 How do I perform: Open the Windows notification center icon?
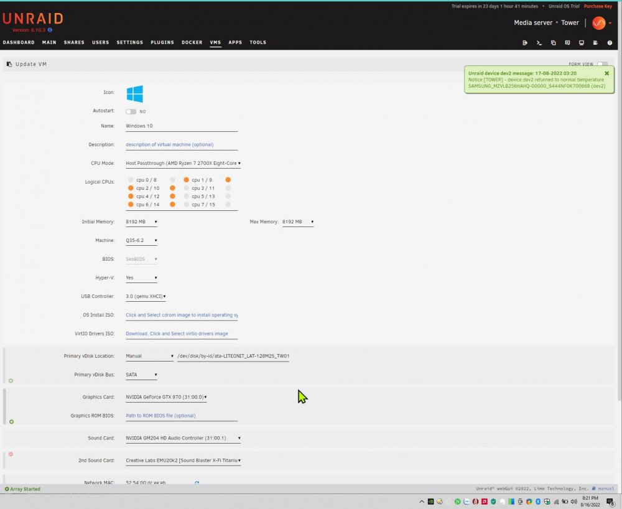(x=611, y=502)
